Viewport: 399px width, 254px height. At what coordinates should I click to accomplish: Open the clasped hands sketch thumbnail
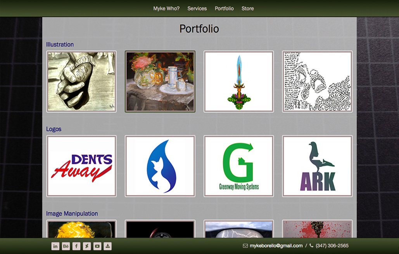tap(81, 81)
